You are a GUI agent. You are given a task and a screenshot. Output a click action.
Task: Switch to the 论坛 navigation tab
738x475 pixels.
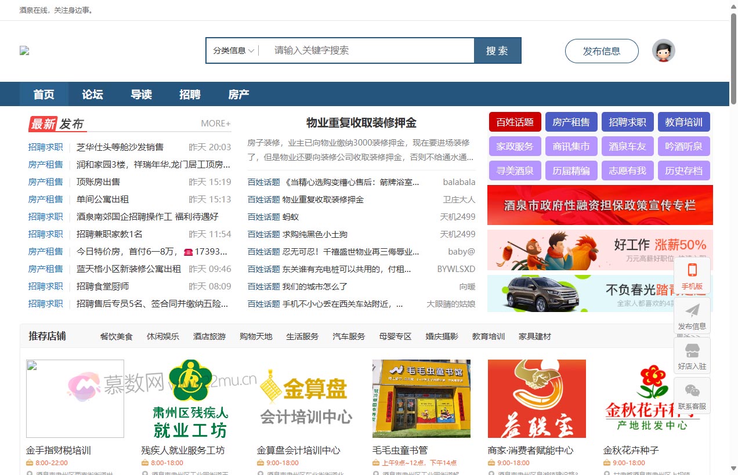pos(92,95)
